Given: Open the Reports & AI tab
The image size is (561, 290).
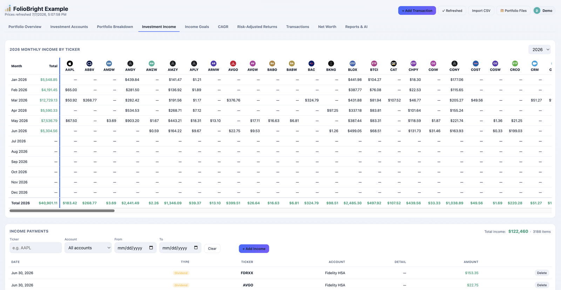Looking at the screenshot, I should coord(356,27).
